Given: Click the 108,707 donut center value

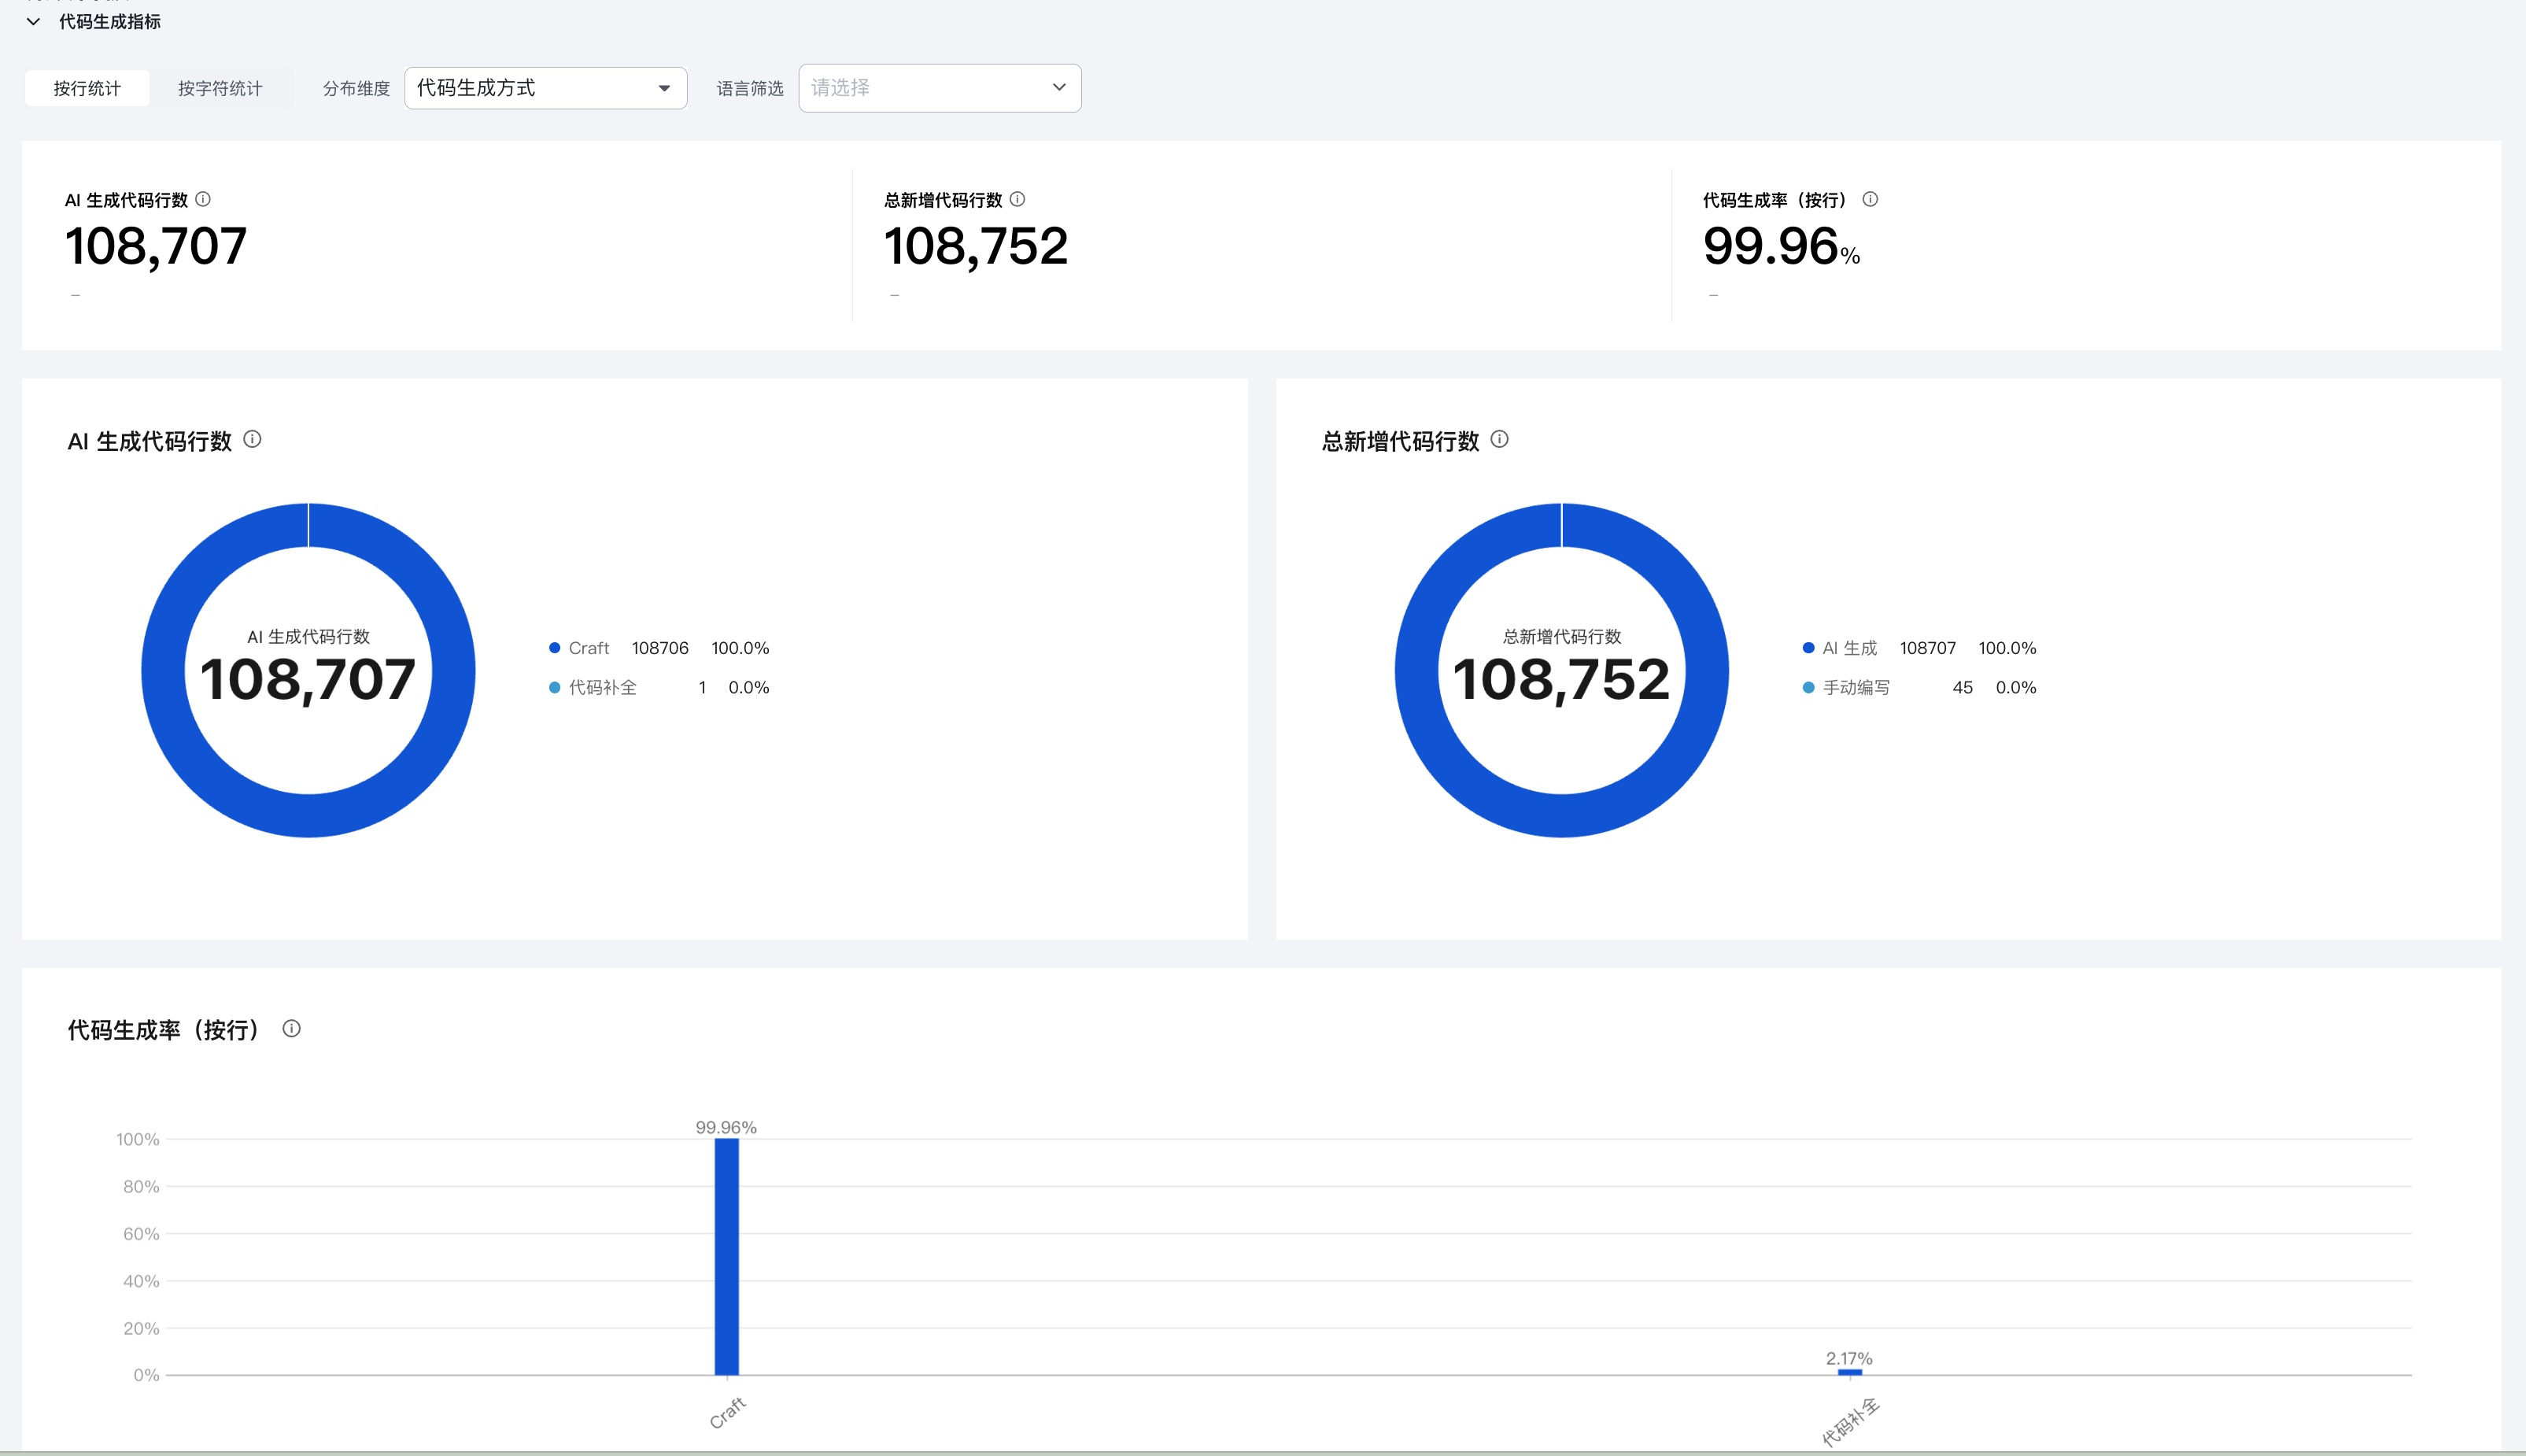Looking at the screenshot, I should coord(308,680).
